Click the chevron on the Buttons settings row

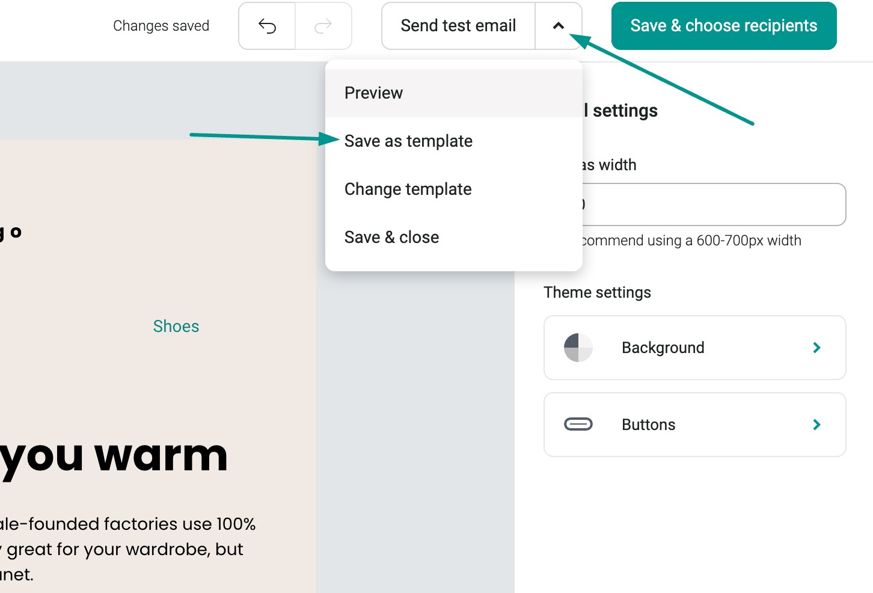tap(816, 425)
